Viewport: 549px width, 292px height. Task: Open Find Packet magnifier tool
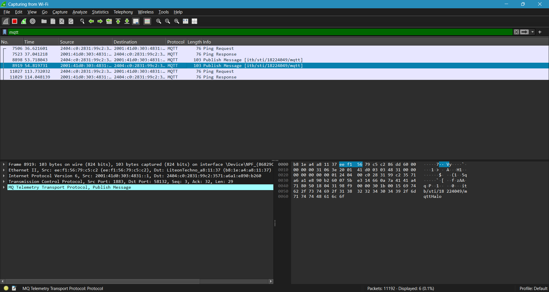(x=82, y=21)
